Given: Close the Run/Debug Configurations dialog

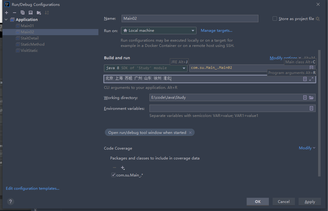Looking at the screenshot, I should pos(318,4).
